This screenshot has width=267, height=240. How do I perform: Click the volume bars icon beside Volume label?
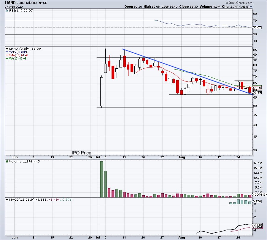click(7, 161)
